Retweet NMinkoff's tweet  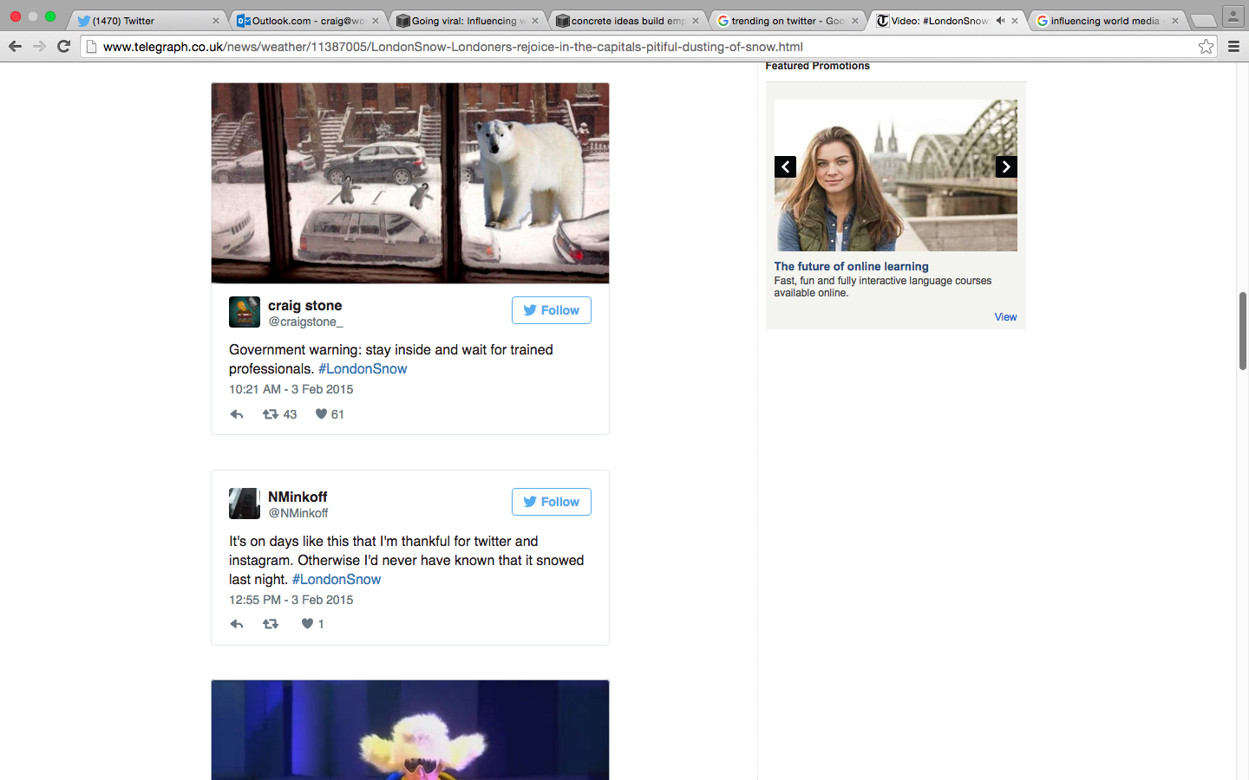(271, 624)
